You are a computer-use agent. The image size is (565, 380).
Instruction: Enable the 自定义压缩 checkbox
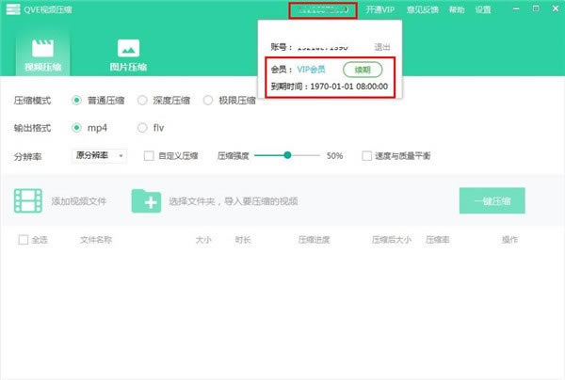coord(149,156)
